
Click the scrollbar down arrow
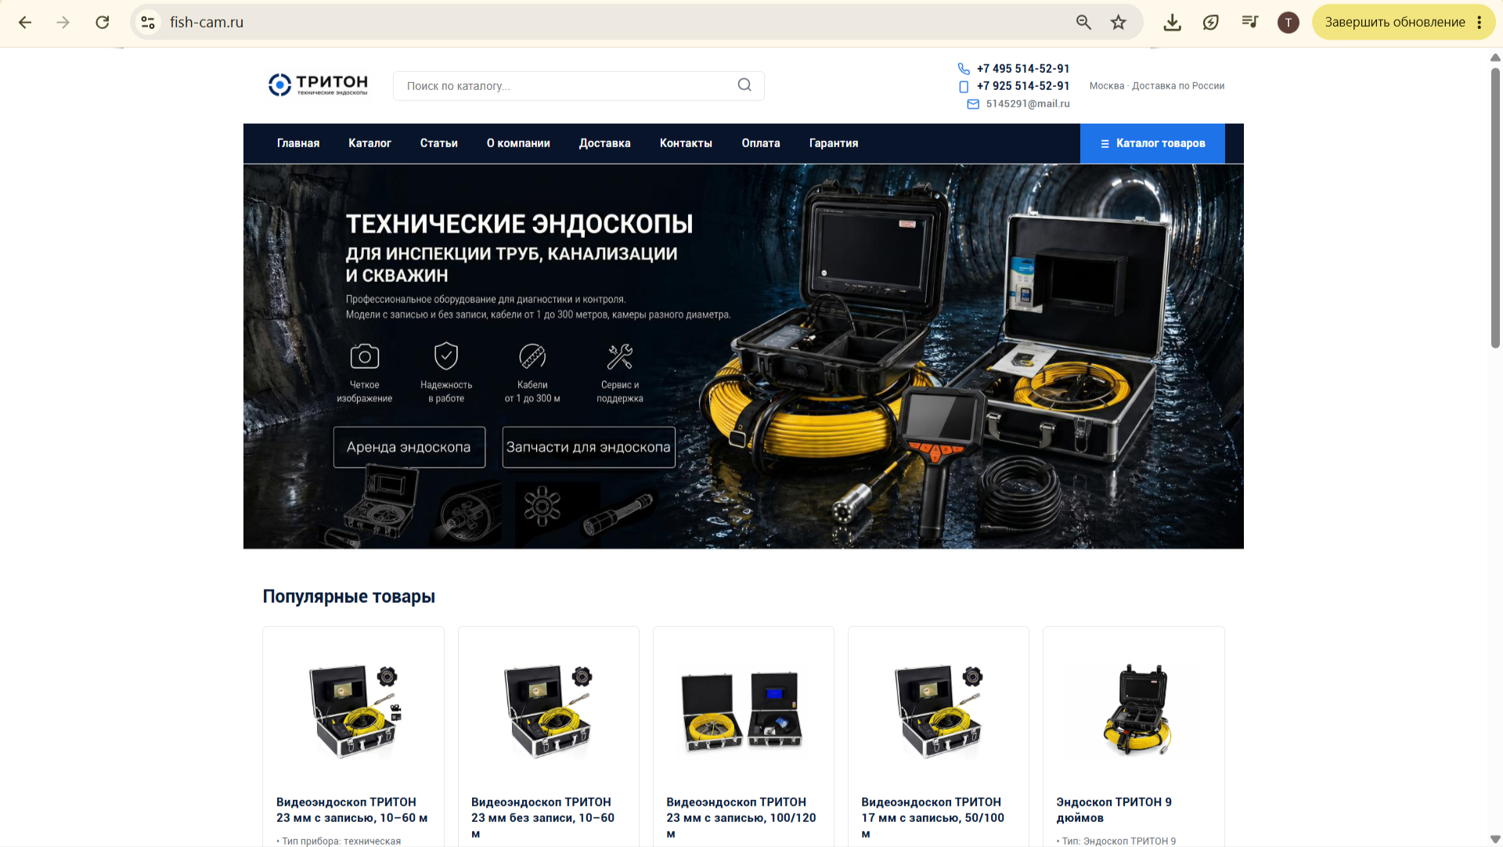click(1495, 839)
